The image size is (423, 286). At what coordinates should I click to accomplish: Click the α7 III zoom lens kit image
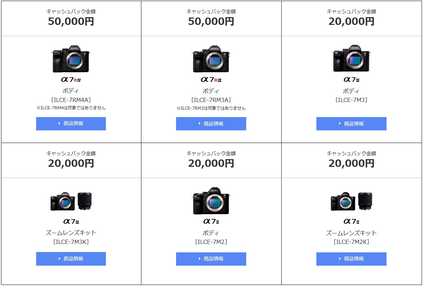click(x=71, y=201)
